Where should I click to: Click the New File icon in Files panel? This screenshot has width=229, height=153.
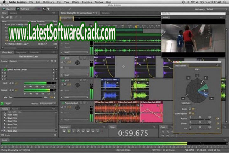click(11, 17)
